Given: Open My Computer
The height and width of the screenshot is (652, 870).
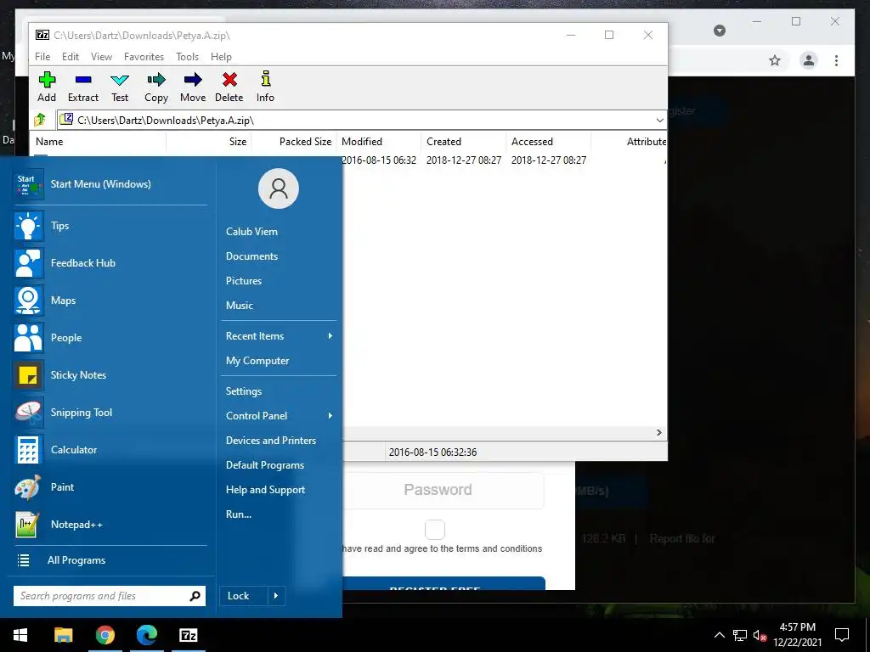Looking at the screenshot, I should tap(257, 360).
